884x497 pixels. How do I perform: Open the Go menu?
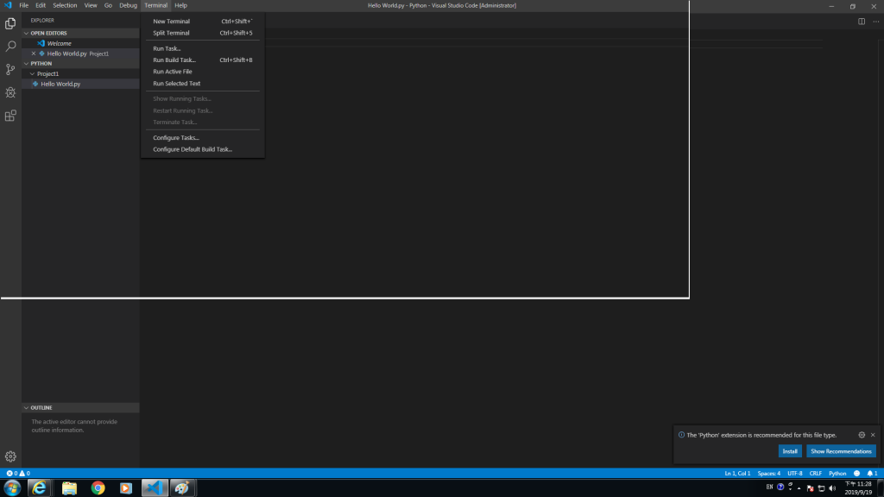point(108,5)
